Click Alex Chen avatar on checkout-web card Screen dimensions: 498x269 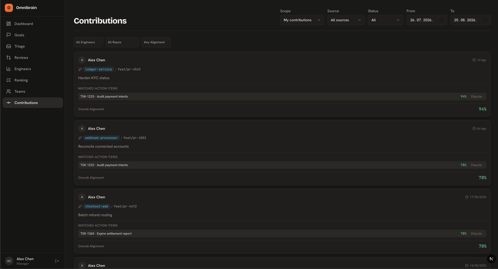[82, 197]
